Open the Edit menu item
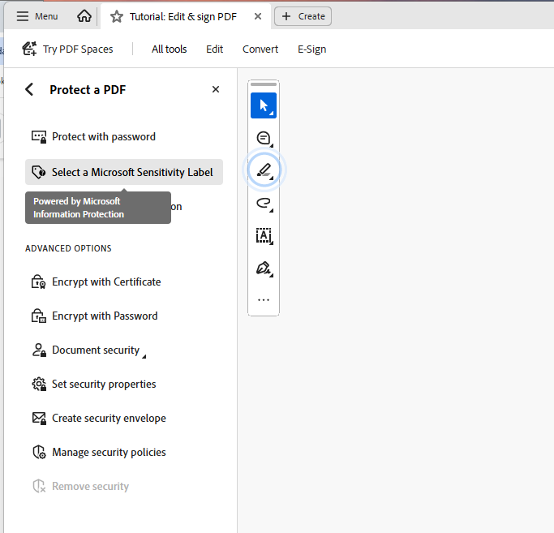Viewport: 554px width, 533px height. [214, 49]
